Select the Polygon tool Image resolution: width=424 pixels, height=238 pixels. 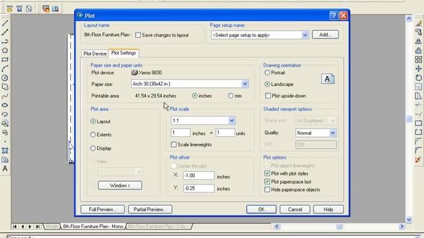(5, 50)
